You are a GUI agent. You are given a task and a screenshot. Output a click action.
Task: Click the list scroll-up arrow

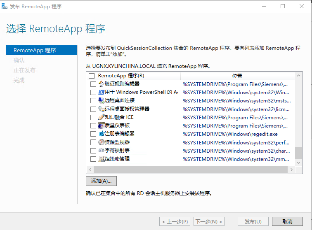tap(298, 76)
